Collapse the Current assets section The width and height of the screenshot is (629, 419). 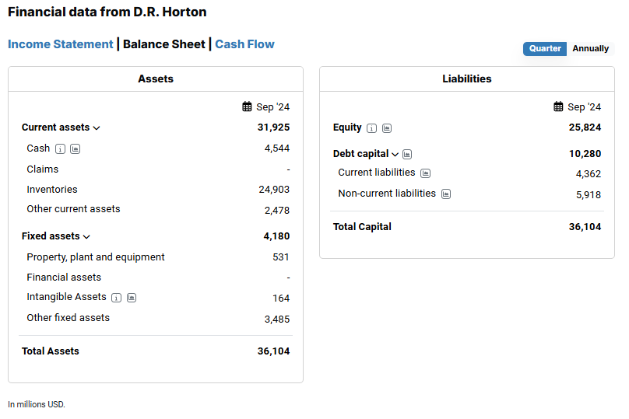point(97,127)
